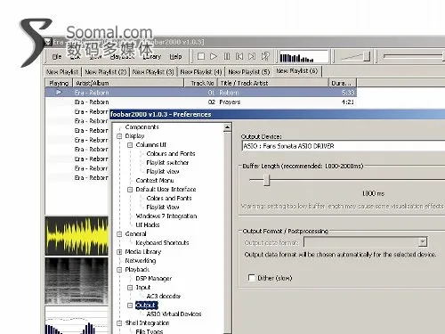Enable the Dither (slow) checkbox
Screen dimensions: 445x334
tap(252, 278)
